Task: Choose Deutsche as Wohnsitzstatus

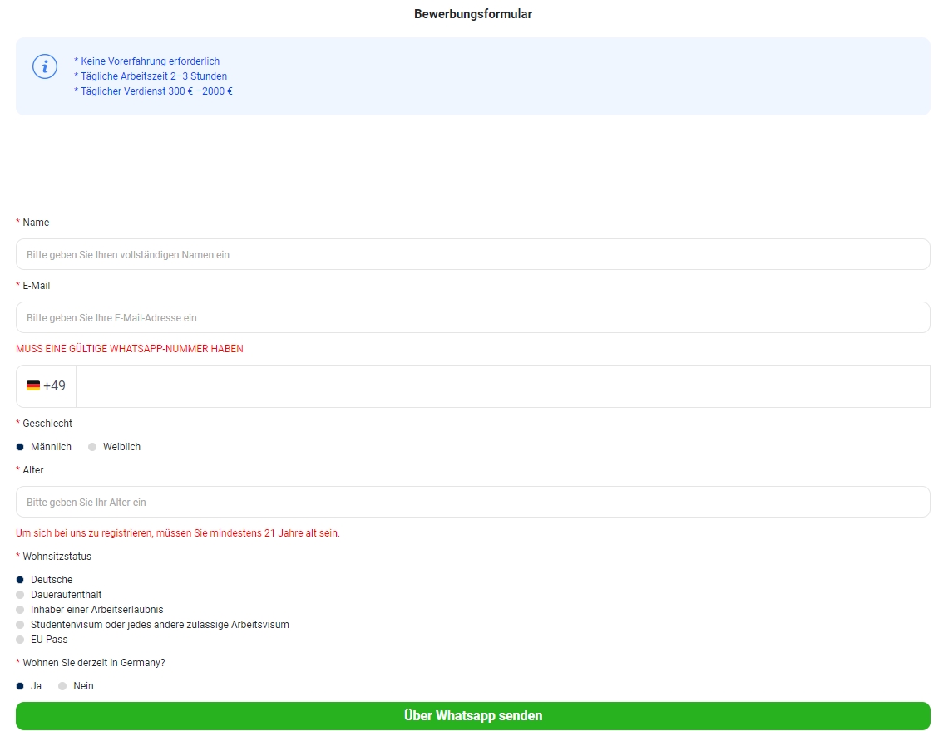Action: (x=20, y=580)
